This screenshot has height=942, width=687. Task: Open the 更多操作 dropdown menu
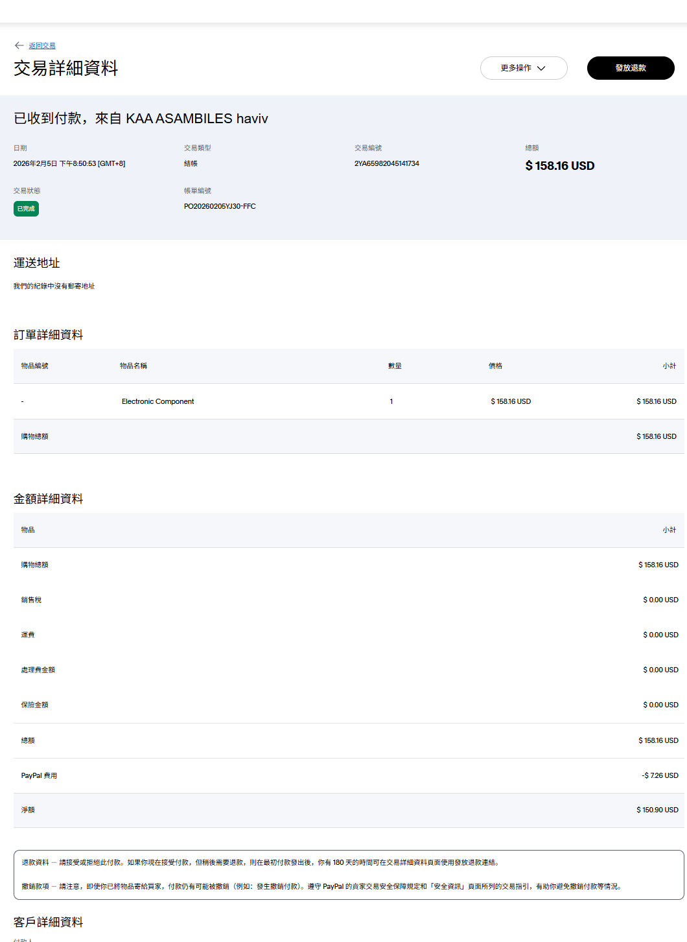tap(516, 68)
